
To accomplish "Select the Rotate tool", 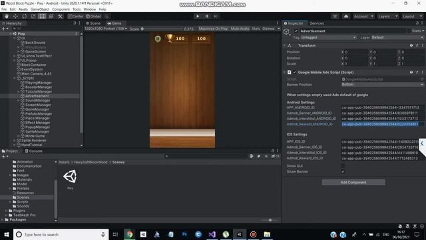I will (x=25, y=16).
